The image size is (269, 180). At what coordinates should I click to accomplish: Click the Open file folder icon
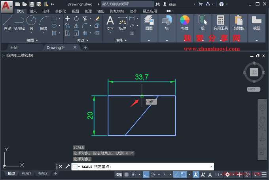tap(25, 4)
